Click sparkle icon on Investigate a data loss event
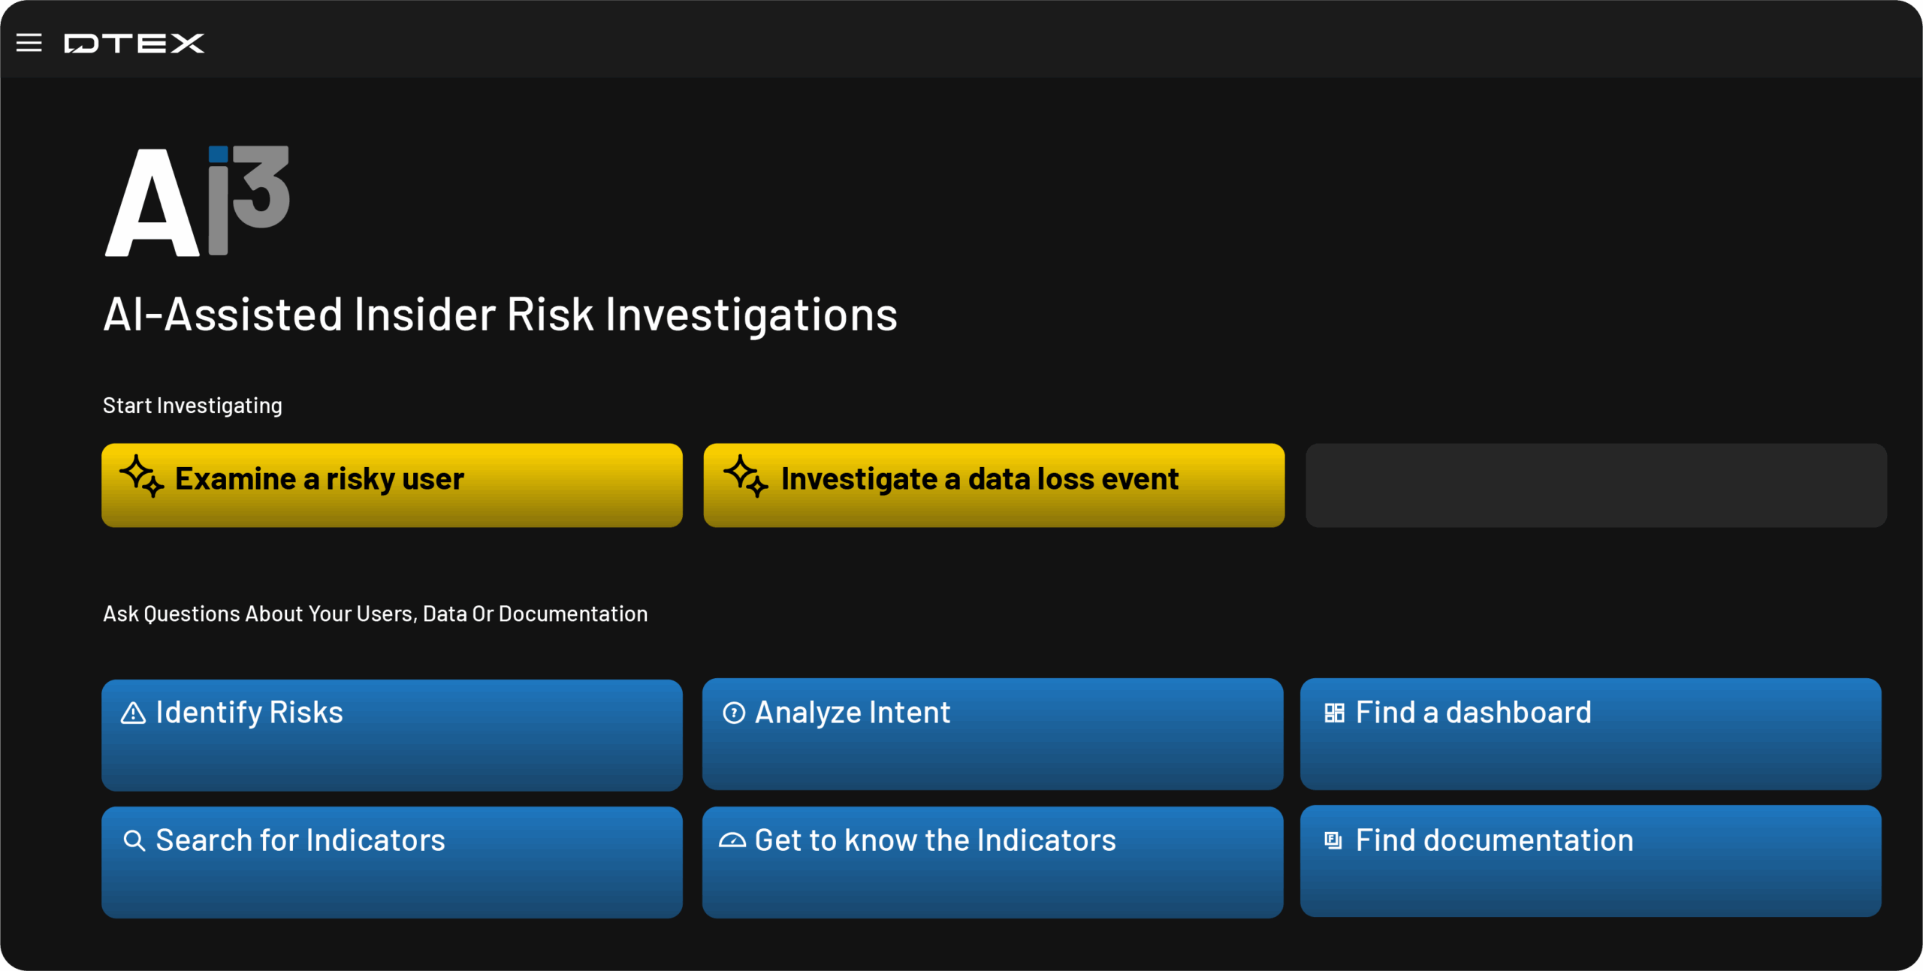Image resolution: width=1923 pixels, height=971 pixels. point(745,476)
